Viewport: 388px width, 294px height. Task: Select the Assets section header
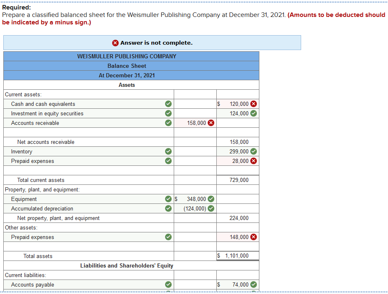tap(127, 85)
